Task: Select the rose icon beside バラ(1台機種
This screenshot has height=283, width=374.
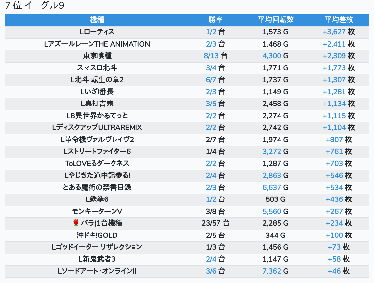Action: [x=76, y=223]
